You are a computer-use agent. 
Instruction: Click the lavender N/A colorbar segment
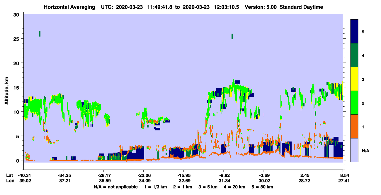point(354,150)
